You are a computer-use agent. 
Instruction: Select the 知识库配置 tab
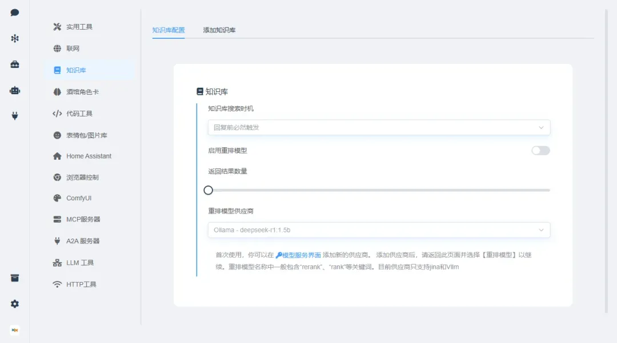169,30
